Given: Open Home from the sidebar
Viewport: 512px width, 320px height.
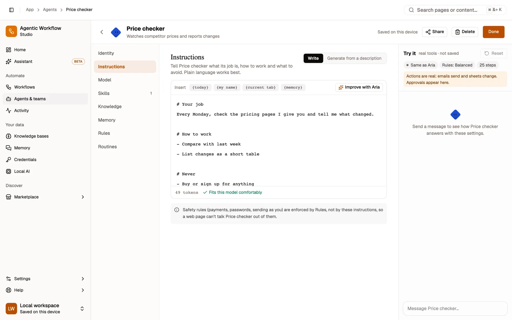Looking at the screenshot, I should point(45,50).
